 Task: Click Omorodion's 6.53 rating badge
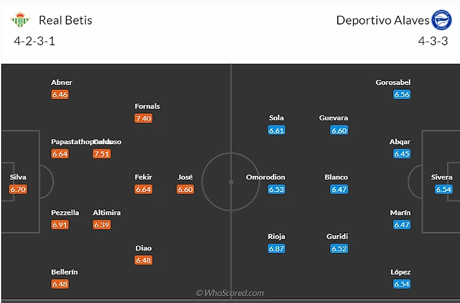click(x=277, y=189)
